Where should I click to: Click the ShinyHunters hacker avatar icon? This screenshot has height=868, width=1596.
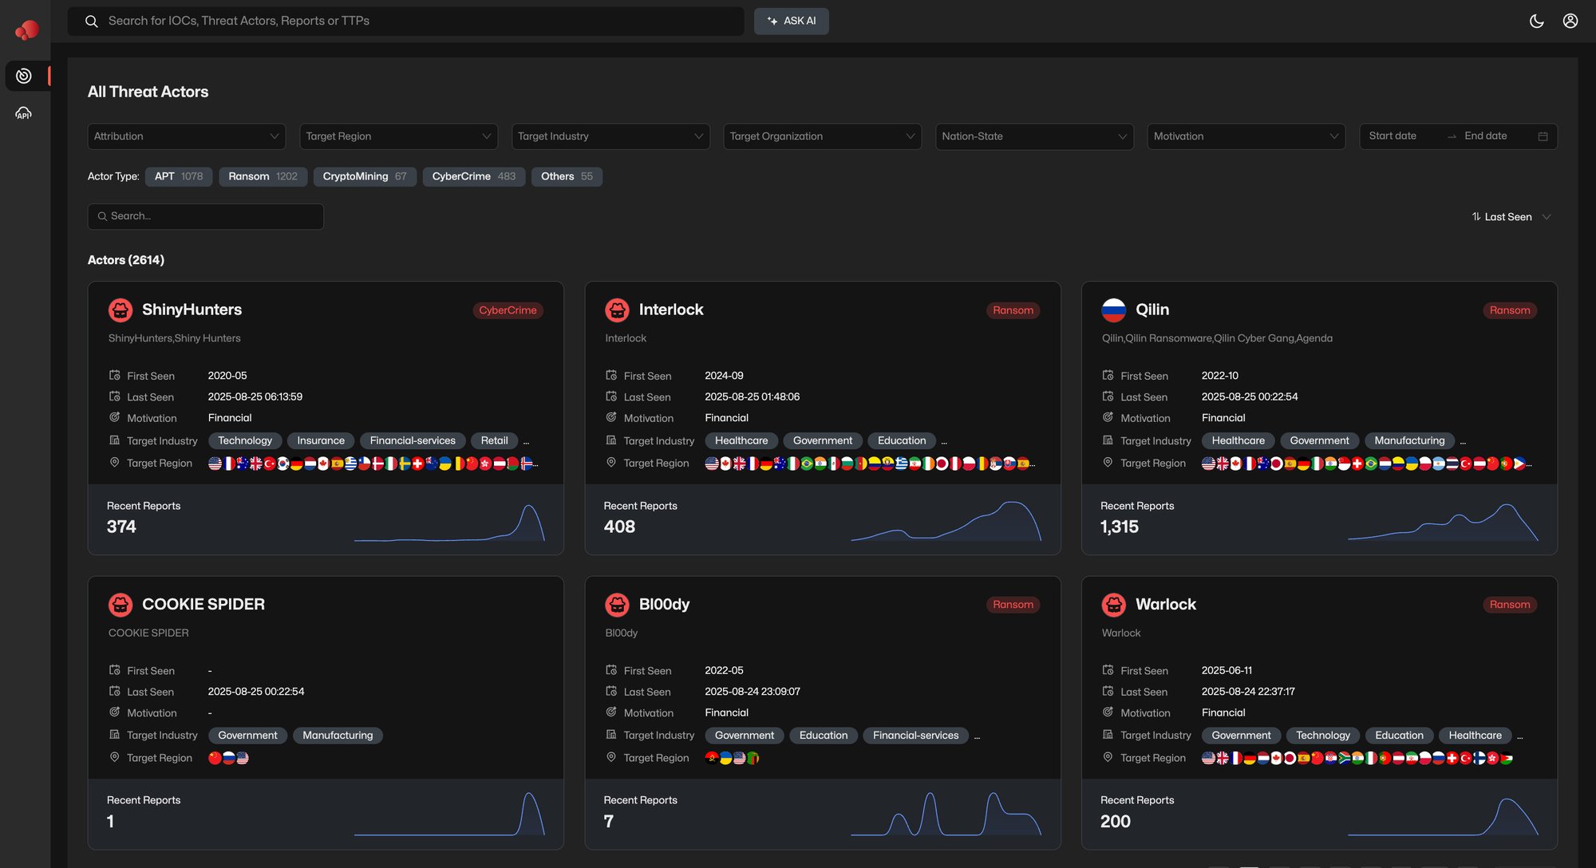[x=120, y=310]
